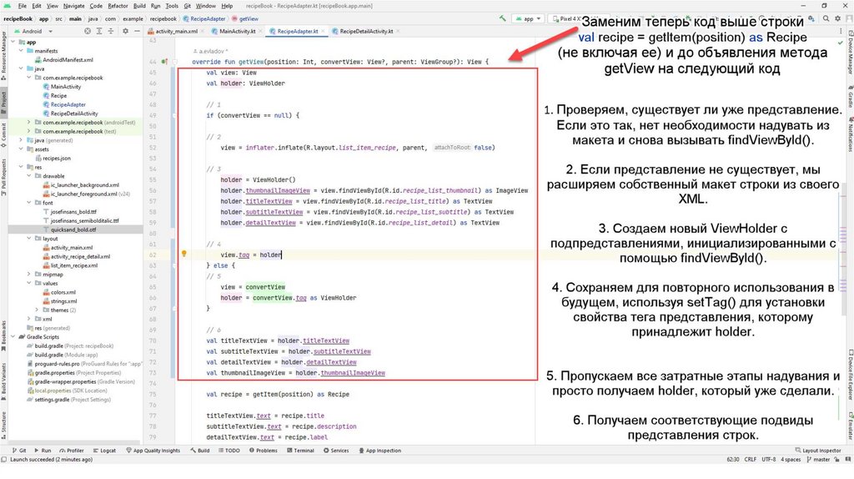
Task: Toggle the Project side panel button
Action: pyautogui.click(x=4, y=101)
